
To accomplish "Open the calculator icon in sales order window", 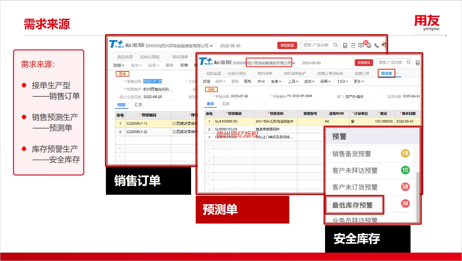I will coord(345,46).
